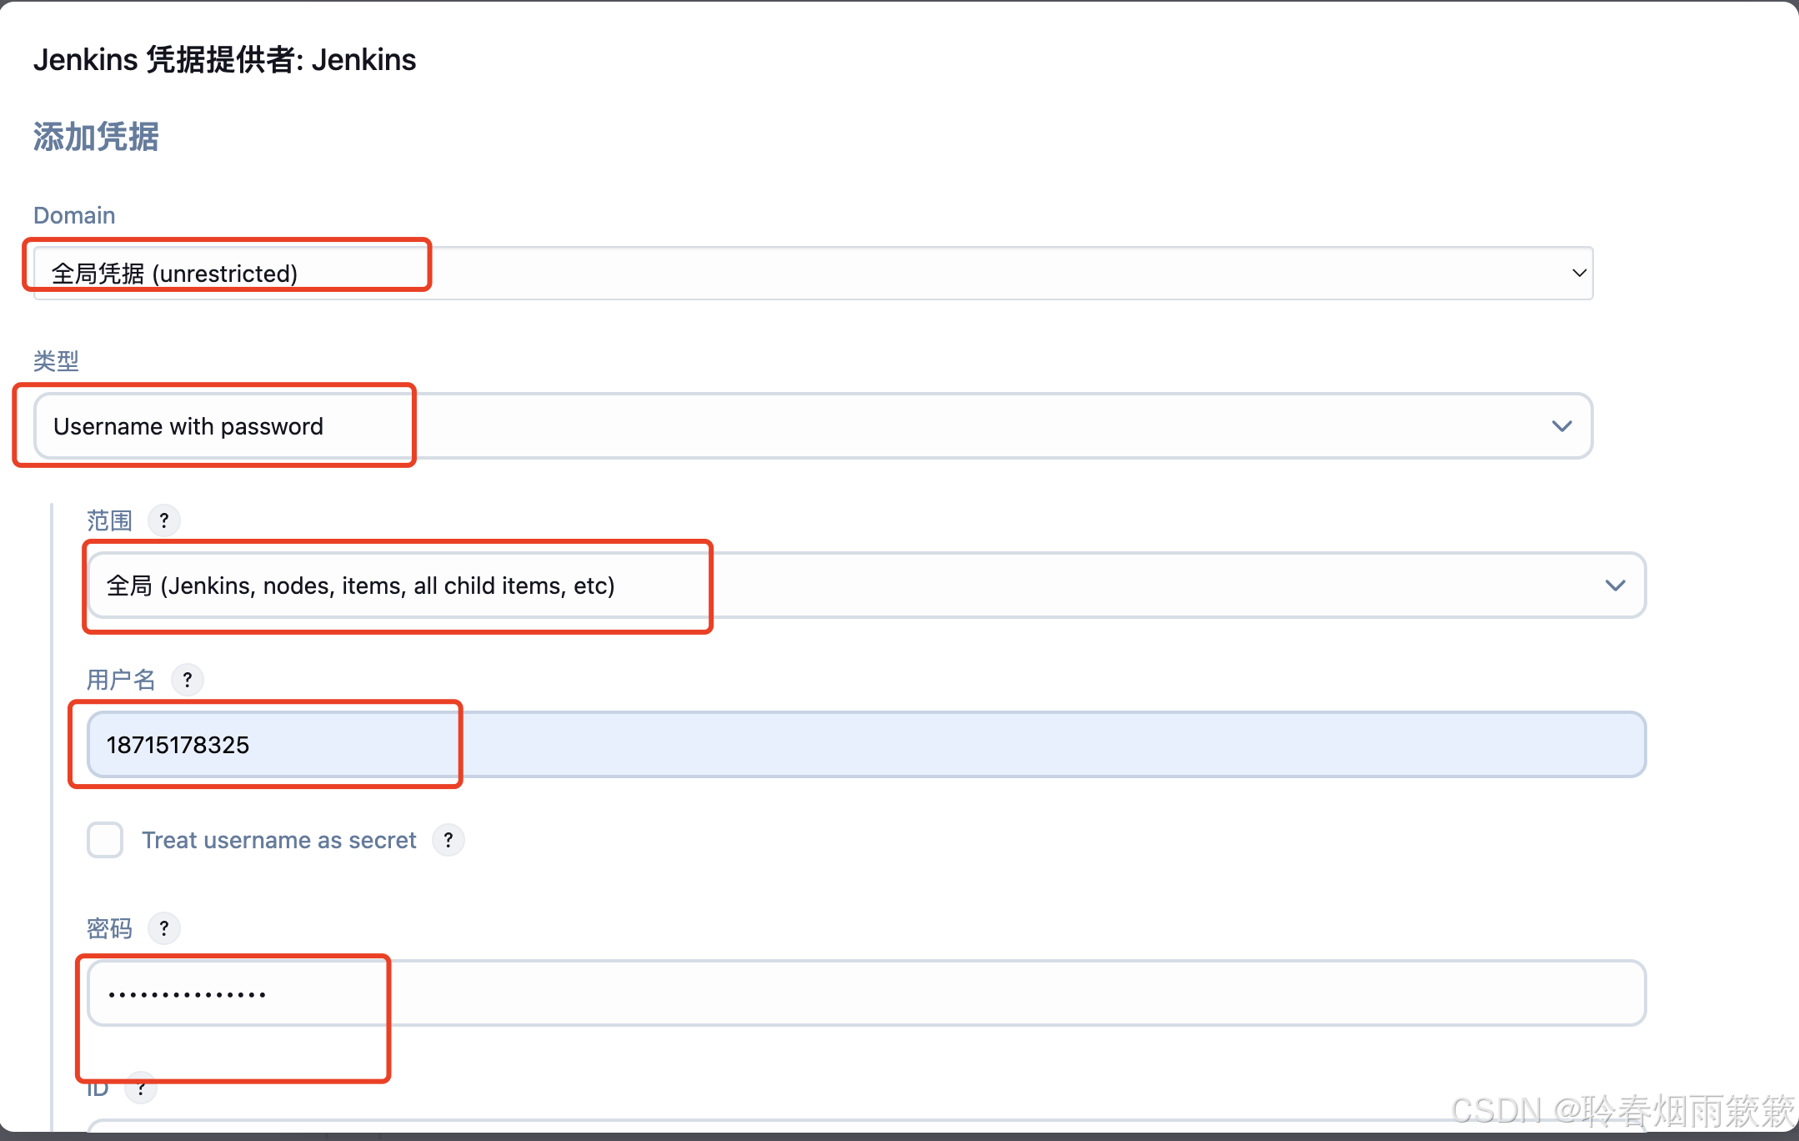Enable Treat username as secret checkbox
This screenshot has height=1141, width=1799.
pos(105,840)
